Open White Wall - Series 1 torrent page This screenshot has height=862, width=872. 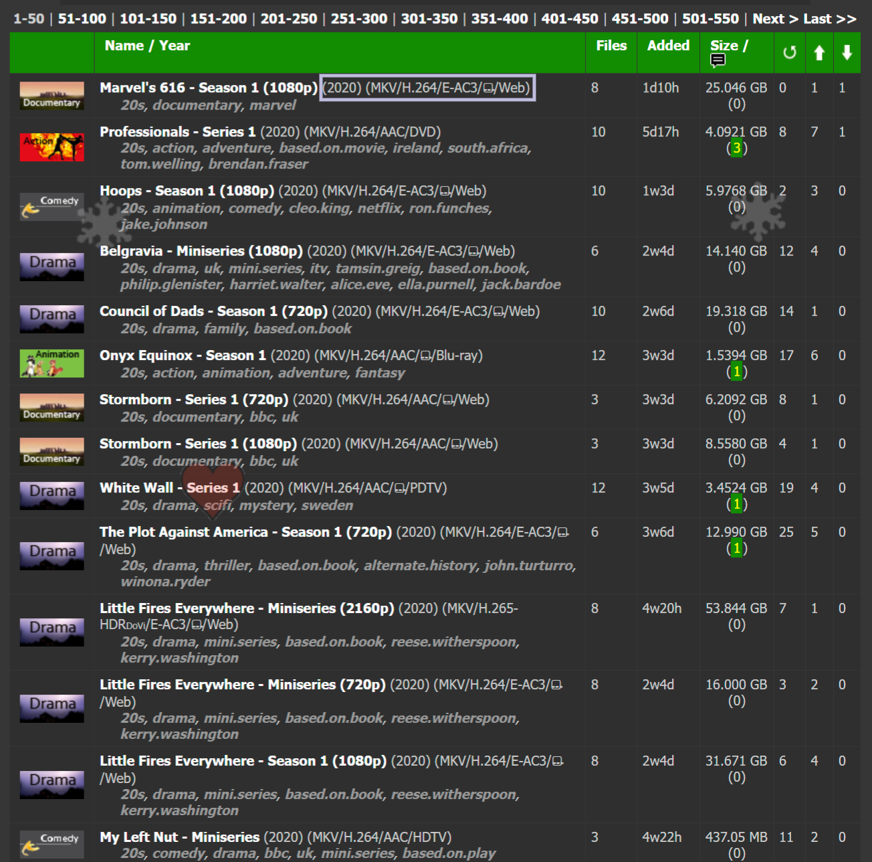click(169, 488)
